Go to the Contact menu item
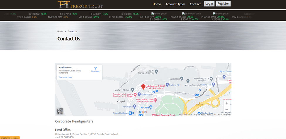 (x=195, y=4)
